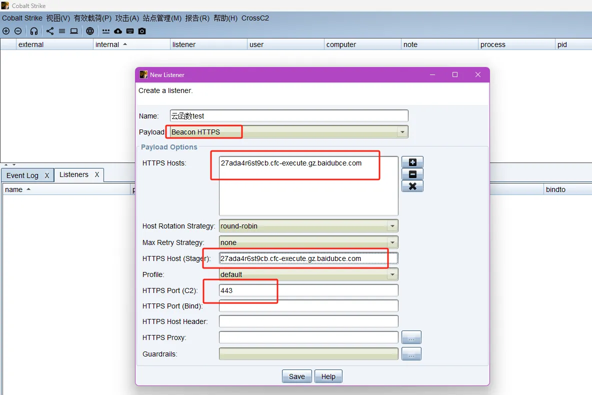The image size is (592, 395).
Task: Save the new listener
Action: pos(297,376)
